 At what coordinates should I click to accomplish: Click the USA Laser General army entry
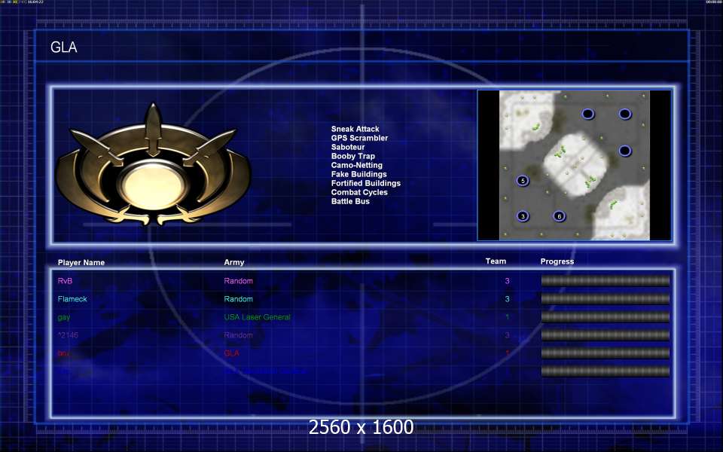click(x=258, y=317)
